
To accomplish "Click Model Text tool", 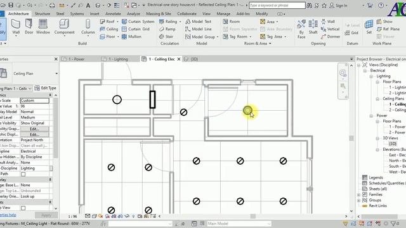I will 199,22.
